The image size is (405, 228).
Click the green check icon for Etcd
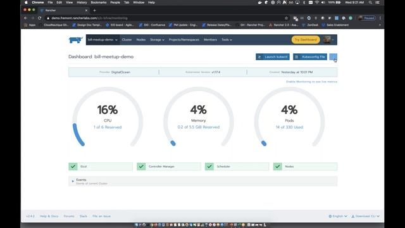click(73, 167)
